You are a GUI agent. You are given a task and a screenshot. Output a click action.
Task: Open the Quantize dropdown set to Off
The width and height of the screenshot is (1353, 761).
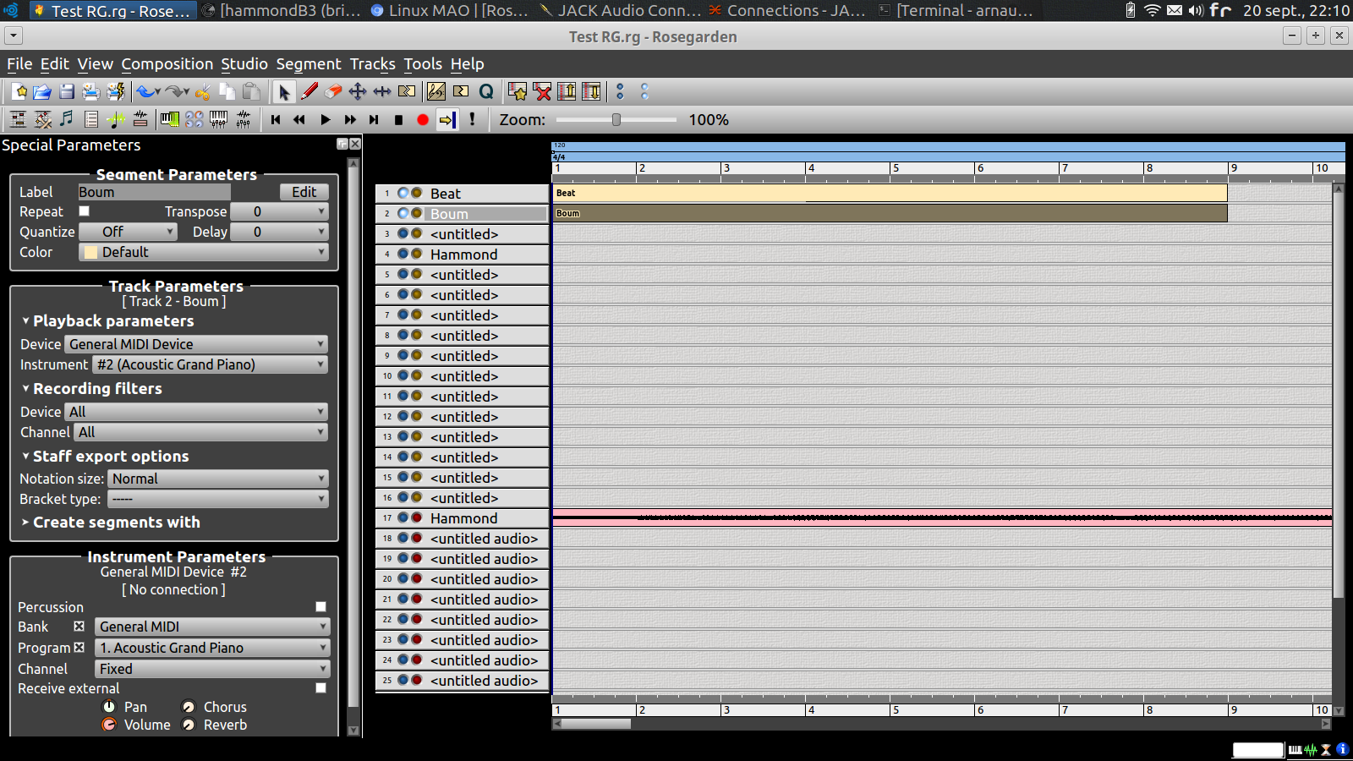(x=128, y=232)
